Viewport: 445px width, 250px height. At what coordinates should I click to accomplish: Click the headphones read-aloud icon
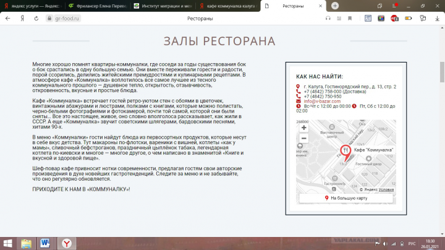click(328, 19)
